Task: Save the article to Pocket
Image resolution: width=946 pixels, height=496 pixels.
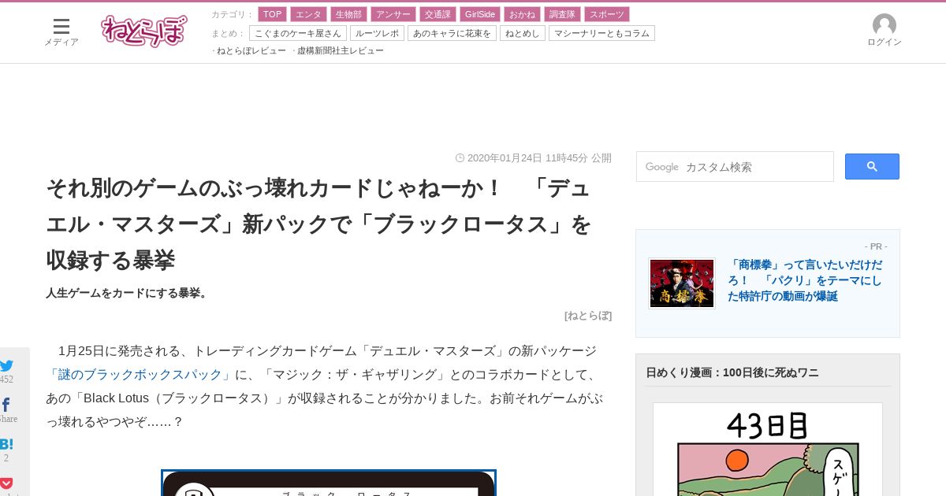Action: point(6,483)
